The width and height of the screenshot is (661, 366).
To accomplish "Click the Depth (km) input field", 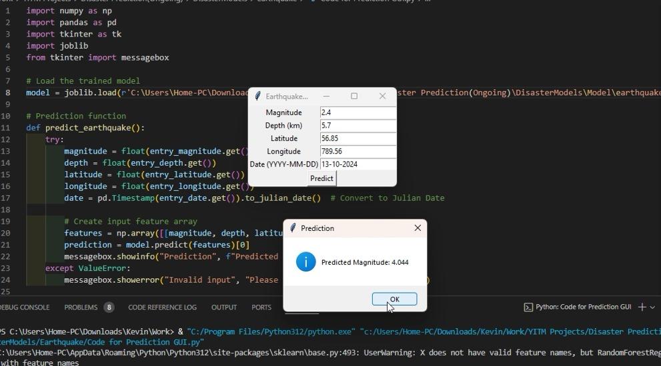I will point(358,125).
